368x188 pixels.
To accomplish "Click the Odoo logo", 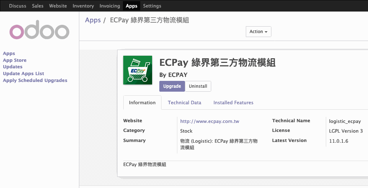I will tap(39, 30).
